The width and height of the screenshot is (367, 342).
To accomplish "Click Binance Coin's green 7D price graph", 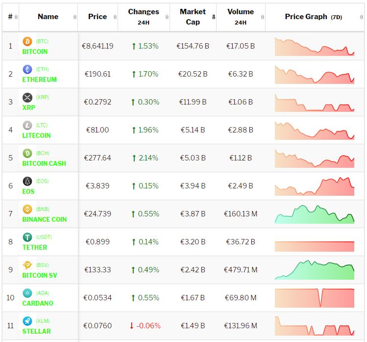I will click(x=314, y=214).
